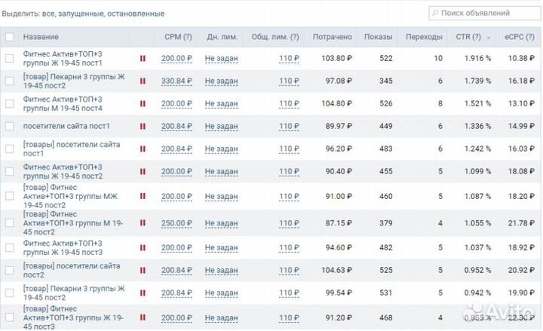Sort by the Показы column header
This screenshot has height=331, width=543.
378,37
